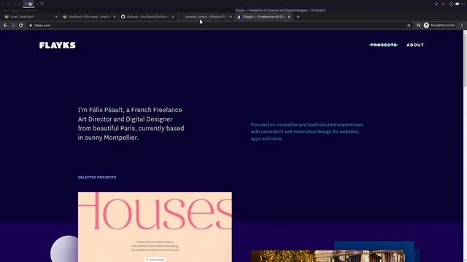The width and height of the screenshot is (467, 262).
Task: Click the browser forward arrow
Action: 13,25
